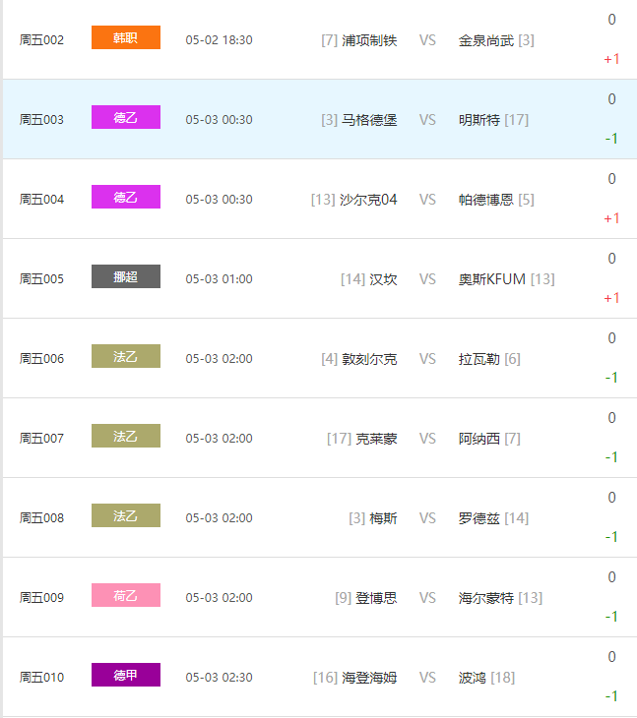The height and width of the screenshot is (718, 637).
Task: Click +1 handicap in the 周五005 row
Action: [611, 298]
